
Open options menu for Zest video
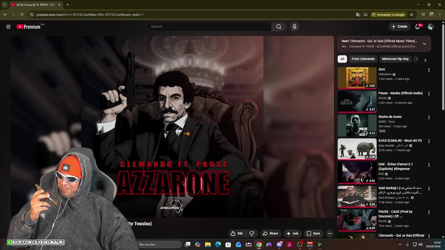tap(429, 70)
